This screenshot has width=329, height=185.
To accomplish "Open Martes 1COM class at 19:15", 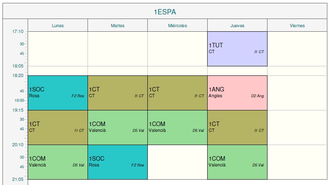I will pos(118,127).
